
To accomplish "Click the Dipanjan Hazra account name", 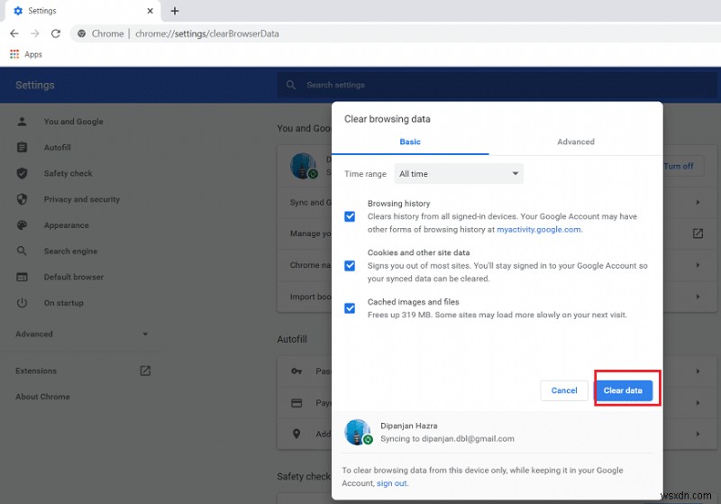I will [x=409, y=426].
